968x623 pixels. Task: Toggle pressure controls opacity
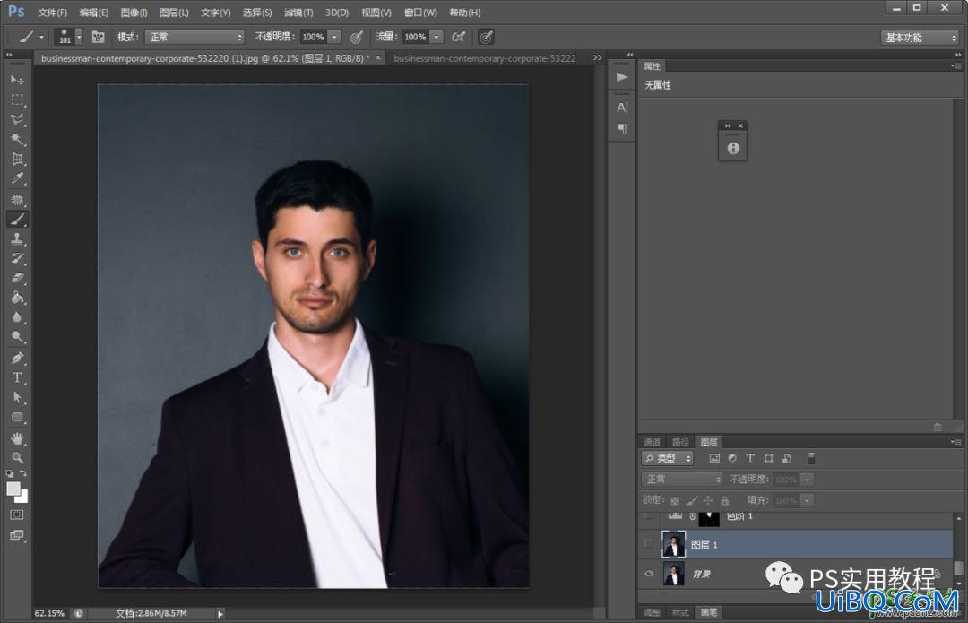356,37
